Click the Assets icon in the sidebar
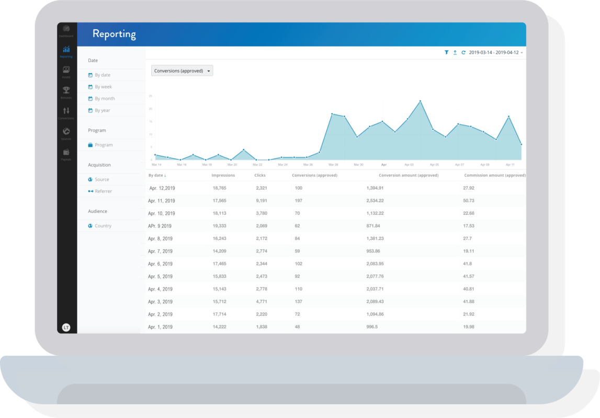This screenshot has width=600, height=418. [66, 71]
